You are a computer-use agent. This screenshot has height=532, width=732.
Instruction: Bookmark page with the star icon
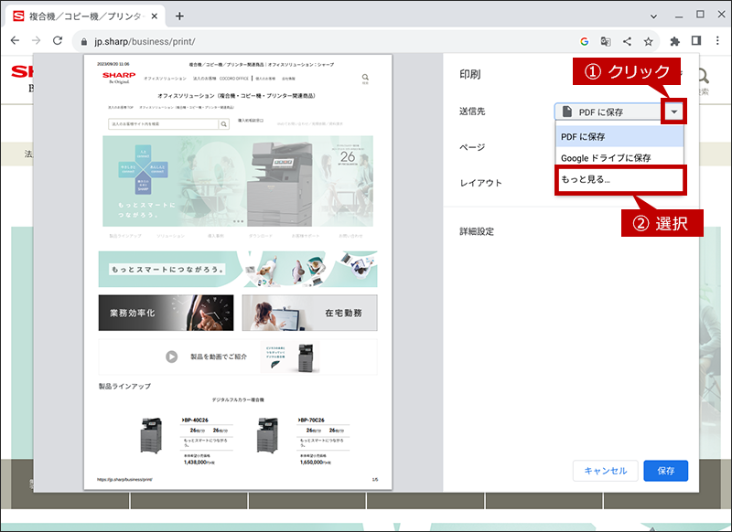coord(649,41)
